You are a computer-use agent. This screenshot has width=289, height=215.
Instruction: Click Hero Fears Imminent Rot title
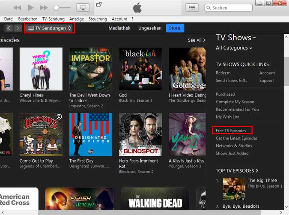pos(138,164)
